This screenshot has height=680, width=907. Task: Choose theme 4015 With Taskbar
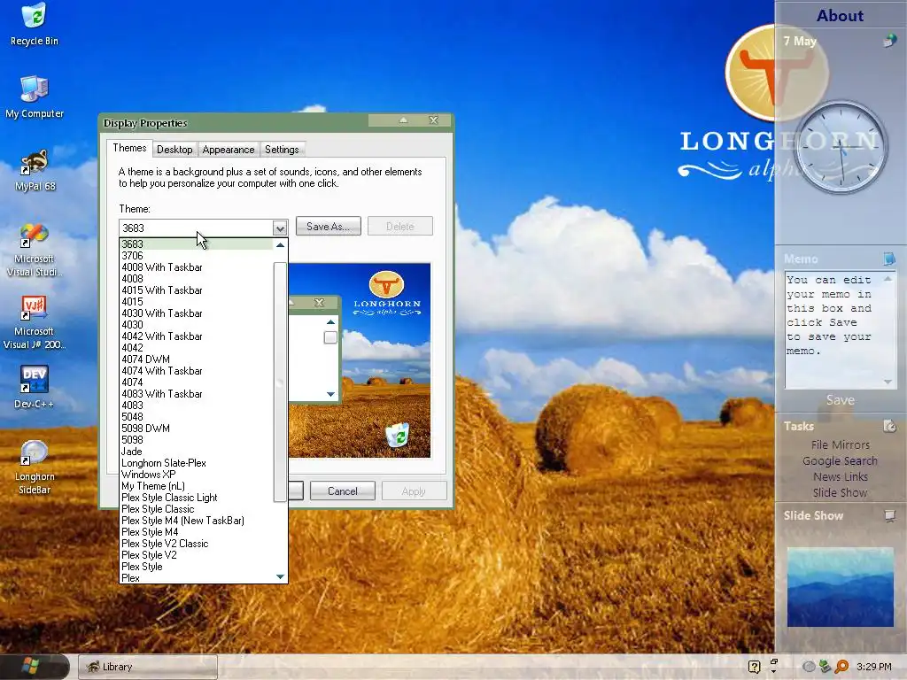pos(196,290)
